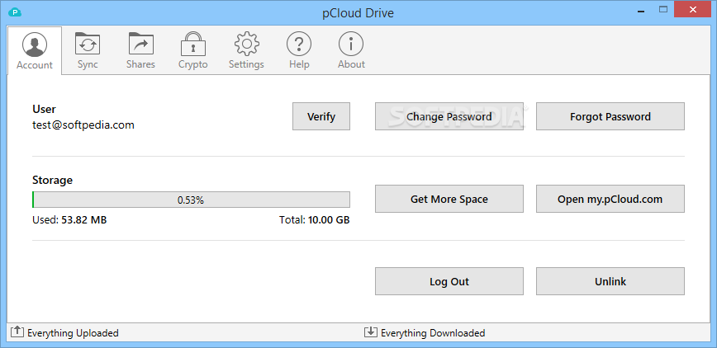Select the Account tab
Image resolution: width=717 pixels, height=348 pixels.
coord(35,50)
